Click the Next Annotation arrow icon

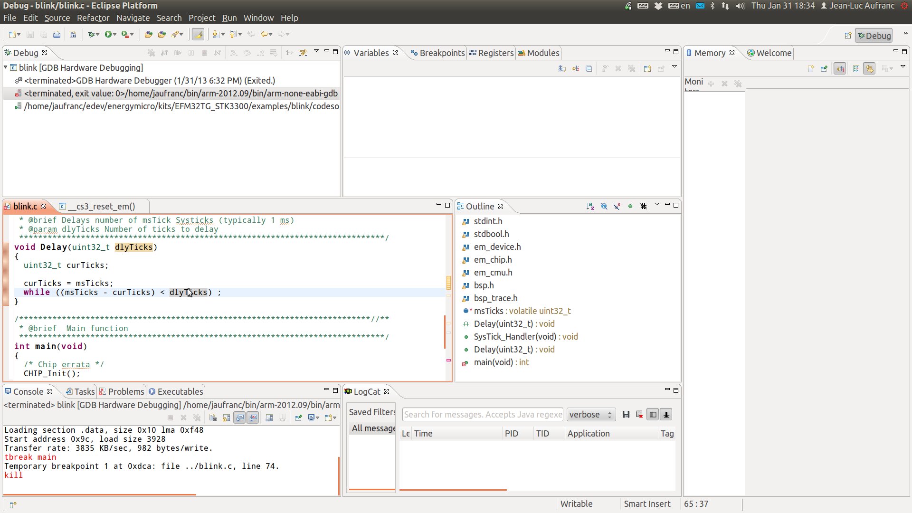(x=216, y=34)
